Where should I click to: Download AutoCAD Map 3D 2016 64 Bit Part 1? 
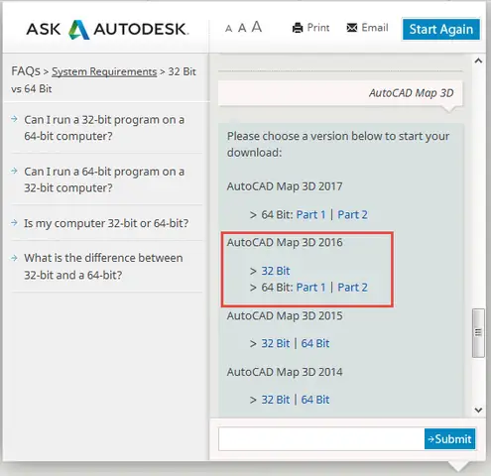click(x=310, y=288)
